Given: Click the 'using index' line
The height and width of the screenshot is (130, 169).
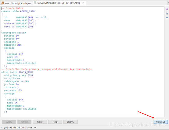Looking at the screenshot, I should [12, 78].
